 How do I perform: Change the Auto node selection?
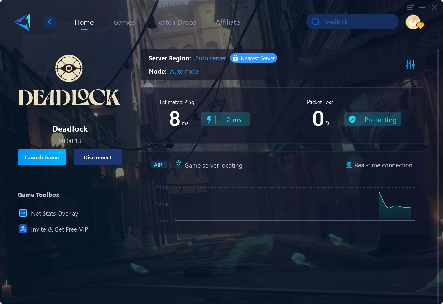tap(184, 72)
